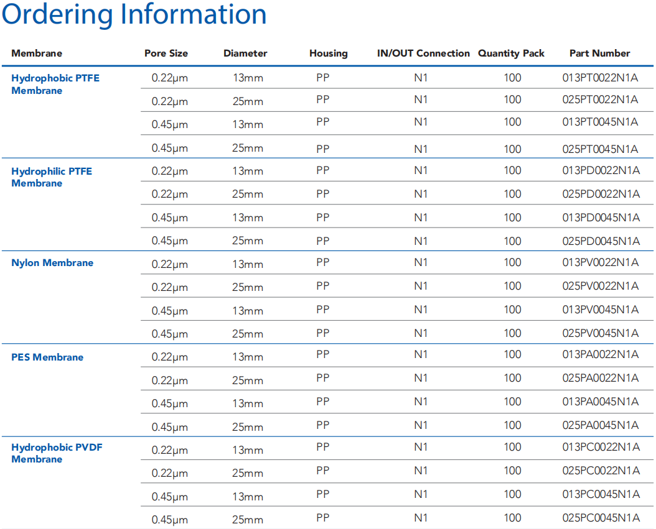
Task: Click 0.22µm pore size in 013PT0022N1A row
Action: [x=169, y=78]
